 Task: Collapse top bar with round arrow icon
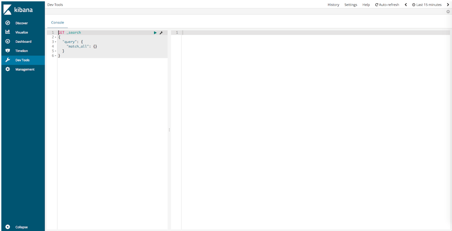coord(448,12)
